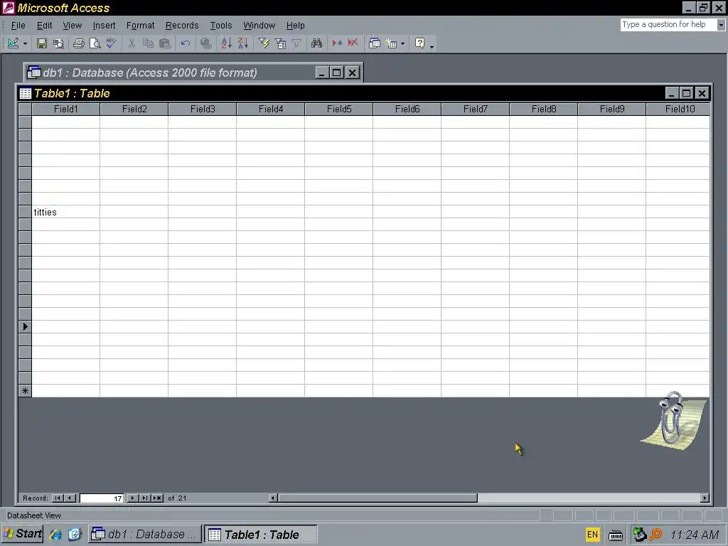This screenshot has height=546, width=728.
Task: Go to the previous record button
Action: click(70, 498)
